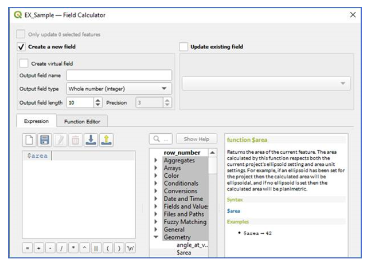The width and height of the screenshot is (367, 263).
Task: Expand the Fields and Values group
Action: [x=156, y=206]
